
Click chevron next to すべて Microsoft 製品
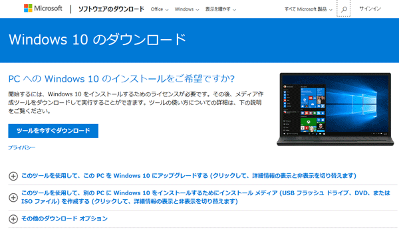click(331, 10)
